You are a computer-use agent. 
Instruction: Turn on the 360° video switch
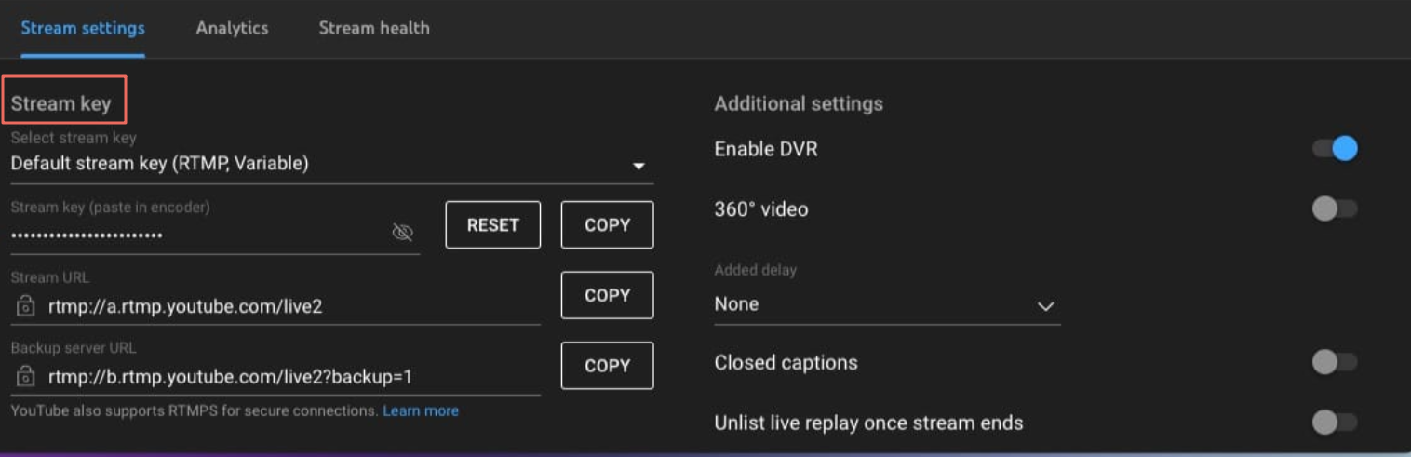pyautogui.click(x=1335, y=209)
